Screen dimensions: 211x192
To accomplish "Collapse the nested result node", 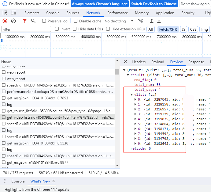I will click(128, 75).
